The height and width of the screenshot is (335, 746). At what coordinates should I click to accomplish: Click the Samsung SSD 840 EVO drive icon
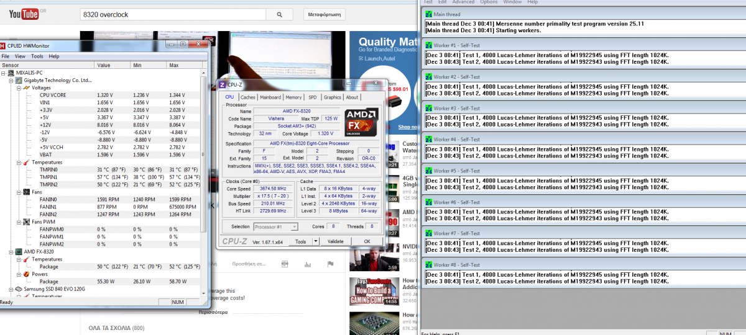tap(19, 288)
